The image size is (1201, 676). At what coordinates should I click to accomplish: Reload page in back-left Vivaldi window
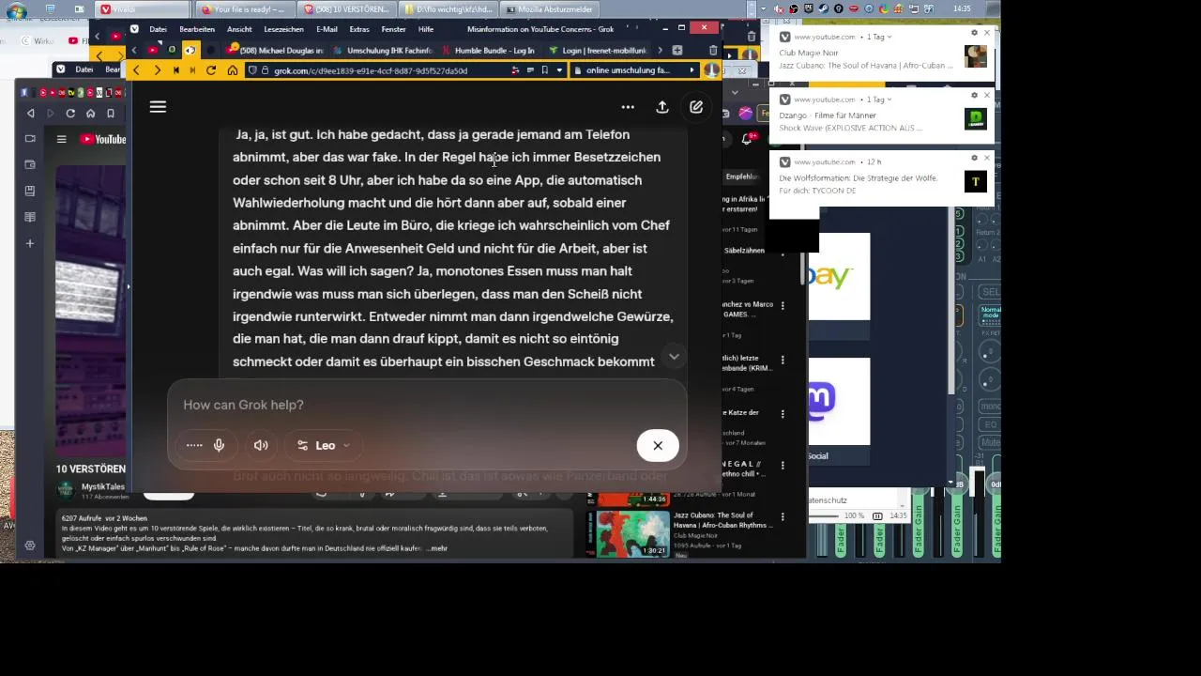coord(70,113)
